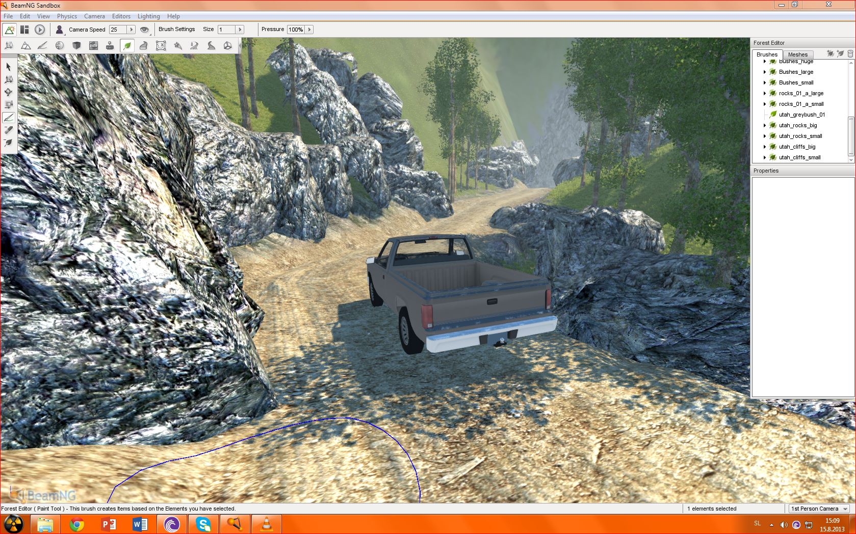Click the add brush group icon
The image size is (856, 534).
[830, 53]
